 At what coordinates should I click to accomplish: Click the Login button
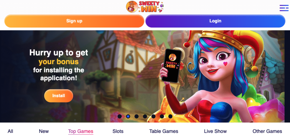coord(215,21)
